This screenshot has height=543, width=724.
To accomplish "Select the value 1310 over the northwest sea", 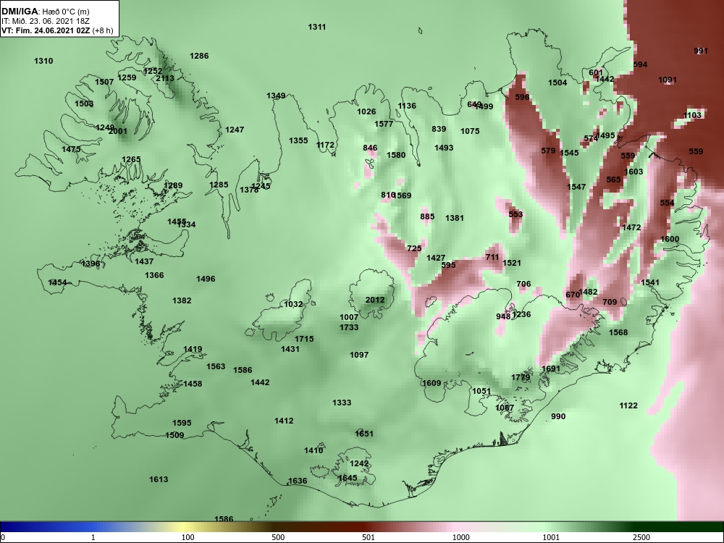I will click(x=43, y=61).
